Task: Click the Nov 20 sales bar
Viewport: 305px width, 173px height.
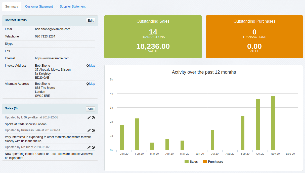Action: [x=273, y=123]
